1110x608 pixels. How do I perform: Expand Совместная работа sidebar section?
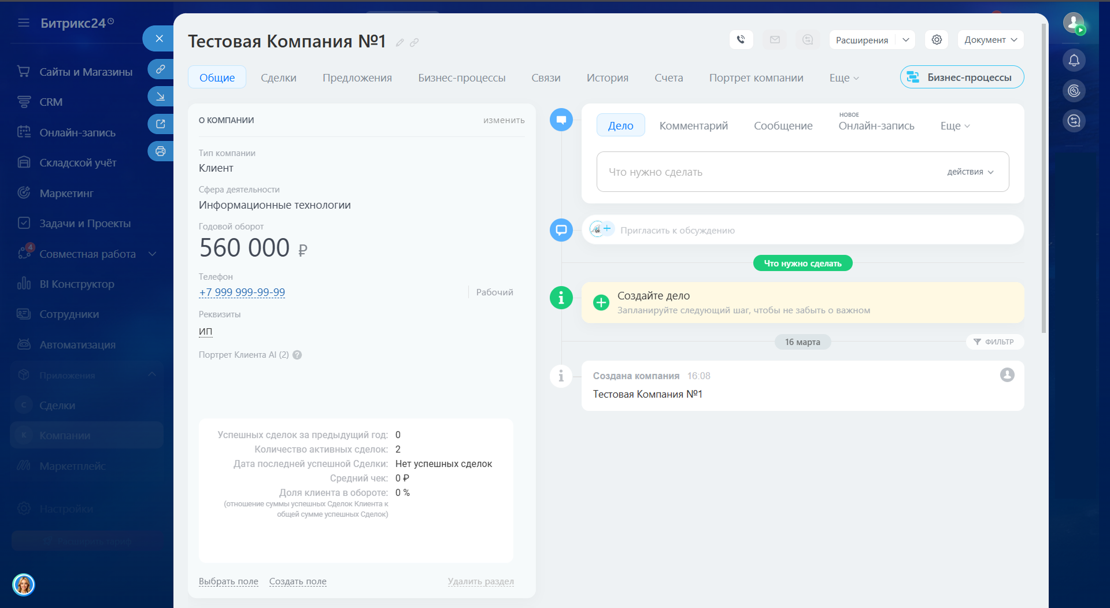(x=153, y=254)
